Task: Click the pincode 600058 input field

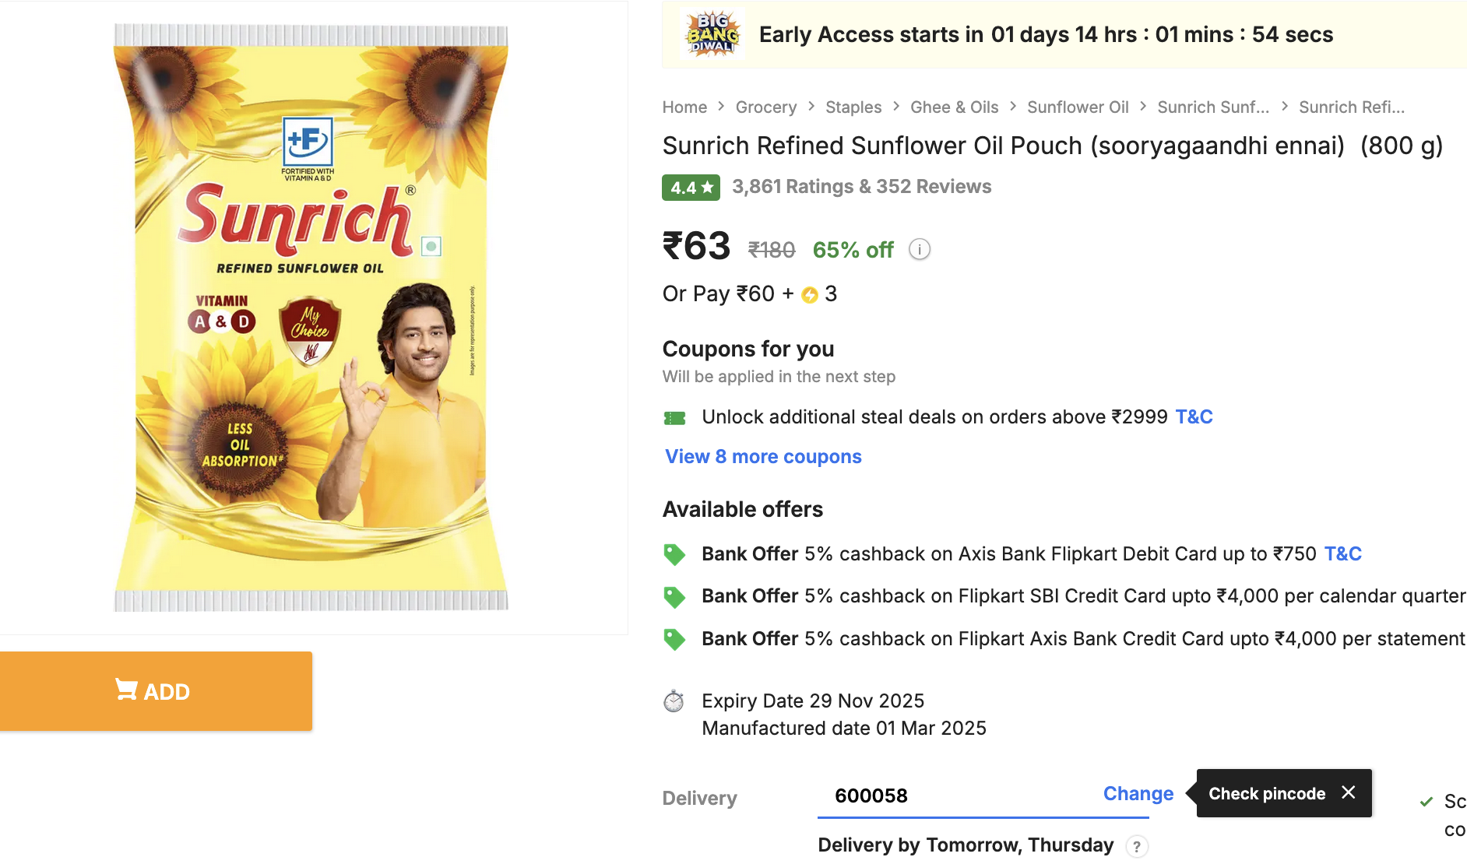Action: click(x=958, y=796)
